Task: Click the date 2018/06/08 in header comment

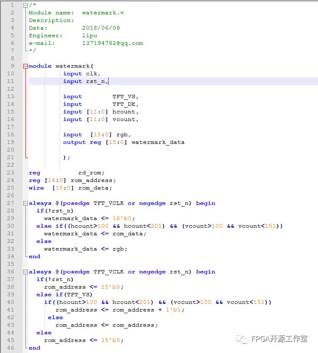Action: coord(101,28)
